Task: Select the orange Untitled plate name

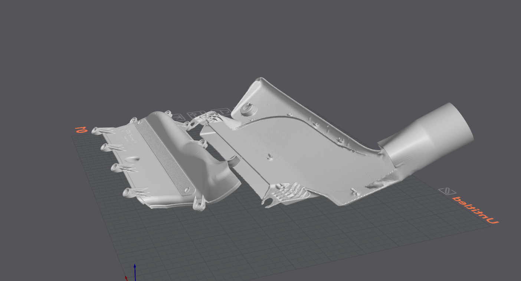Action: pos(475,210)
